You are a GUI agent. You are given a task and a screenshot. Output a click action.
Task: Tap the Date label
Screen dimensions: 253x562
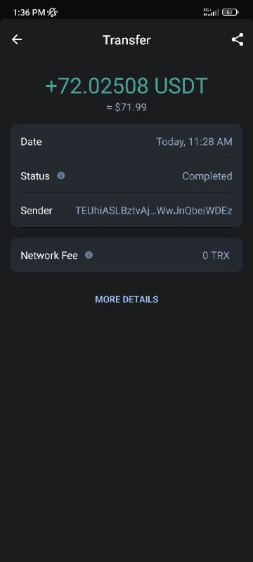(x=31, y=142)
